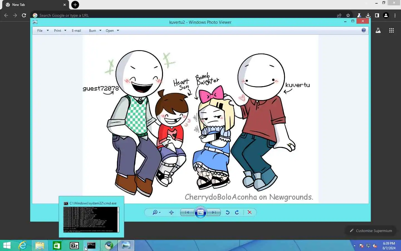This screenshot has width=401, height=251.
Task: Select the Open menu in Photo Viewer
Action: click(x=110, y=31)
